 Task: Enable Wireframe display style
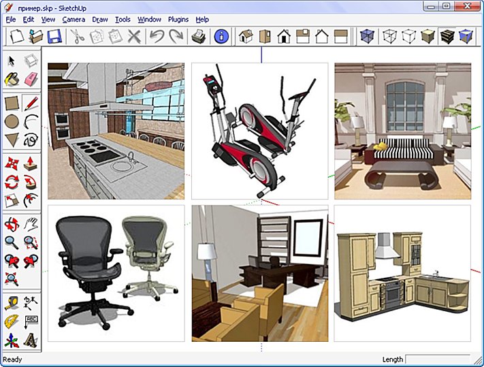(x=389, y=36)
